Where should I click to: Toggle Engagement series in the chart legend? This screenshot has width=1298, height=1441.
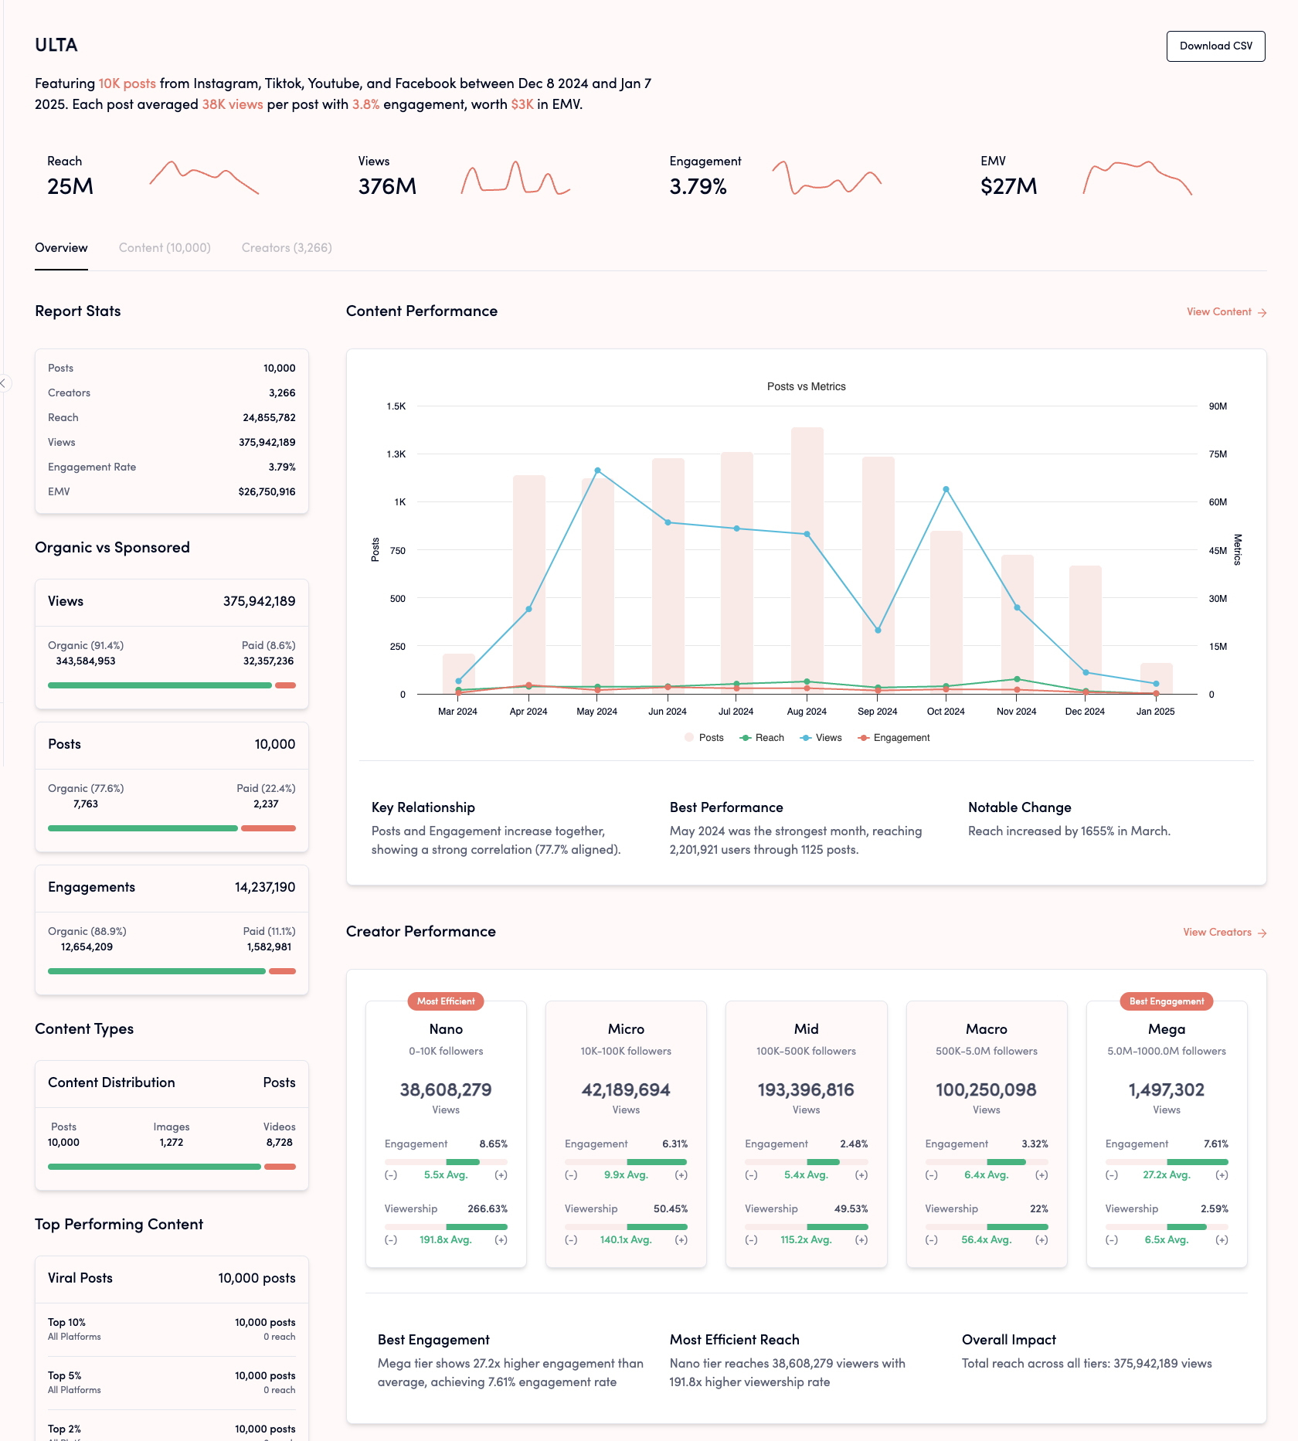pyautogui.click(x=894, y=738)
